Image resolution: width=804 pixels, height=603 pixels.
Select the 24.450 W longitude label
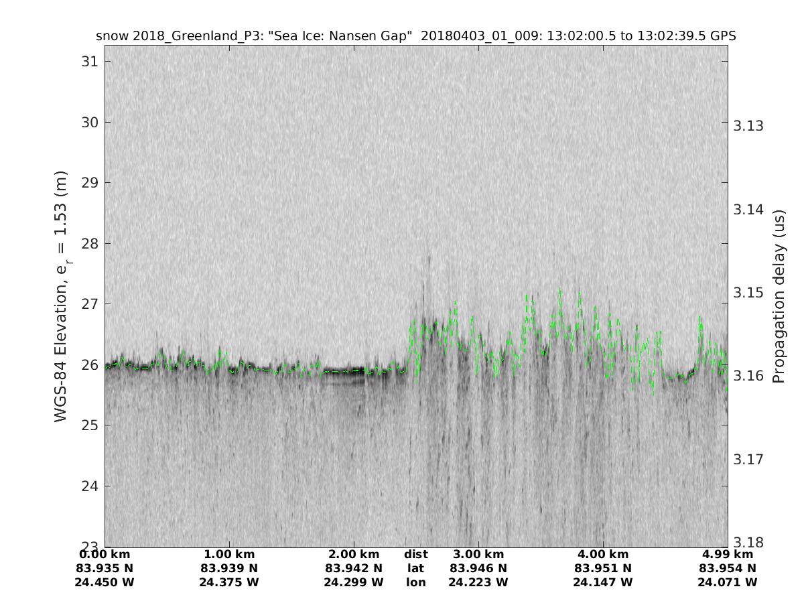[x=105, y=582]
